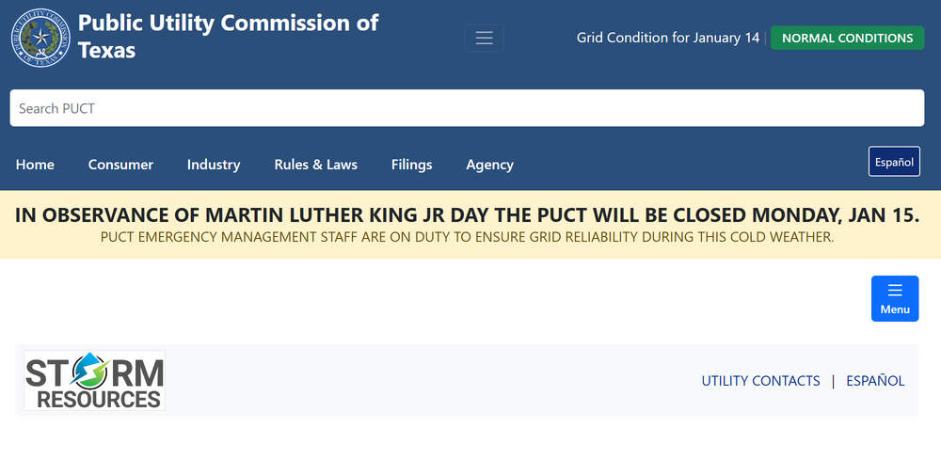Switch language with the outlined Español button

click(893, 162)
